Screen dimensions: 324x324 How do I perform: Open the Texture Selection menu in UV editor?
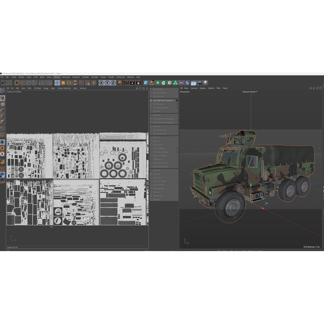[64, 88]
